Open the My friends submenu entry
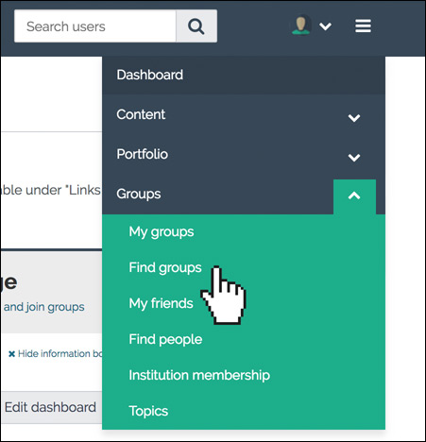The height and width of the screenshot is (442, 426). (161, 303)
